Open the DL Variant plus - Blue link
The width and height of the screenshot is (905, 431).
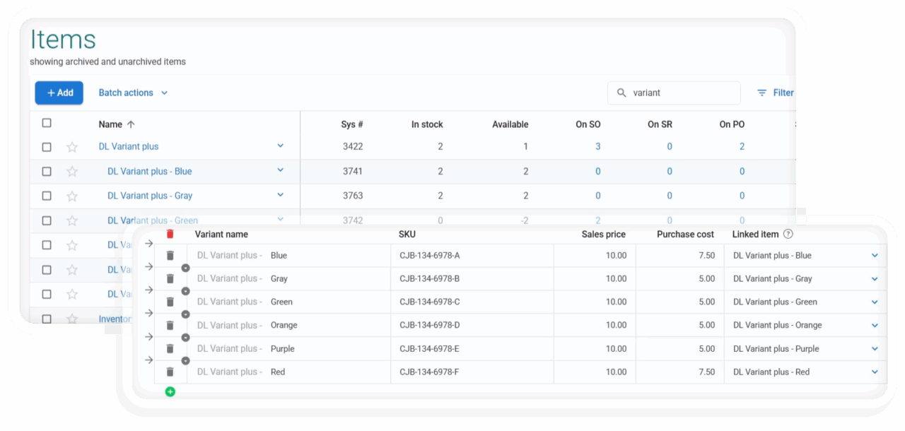pos(149,172)
